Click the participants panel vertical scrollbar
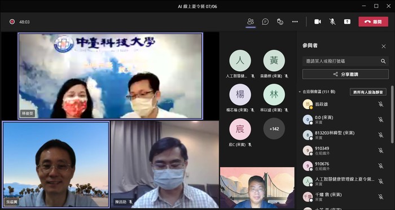 [392, 115]
